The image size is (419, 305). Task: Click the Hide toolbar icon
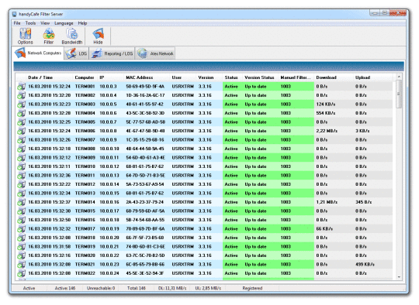[98, 36]
